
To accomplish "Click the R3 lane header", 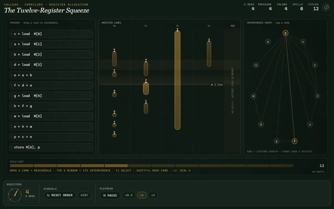I will pyautogui.click(x=209, y=26).
